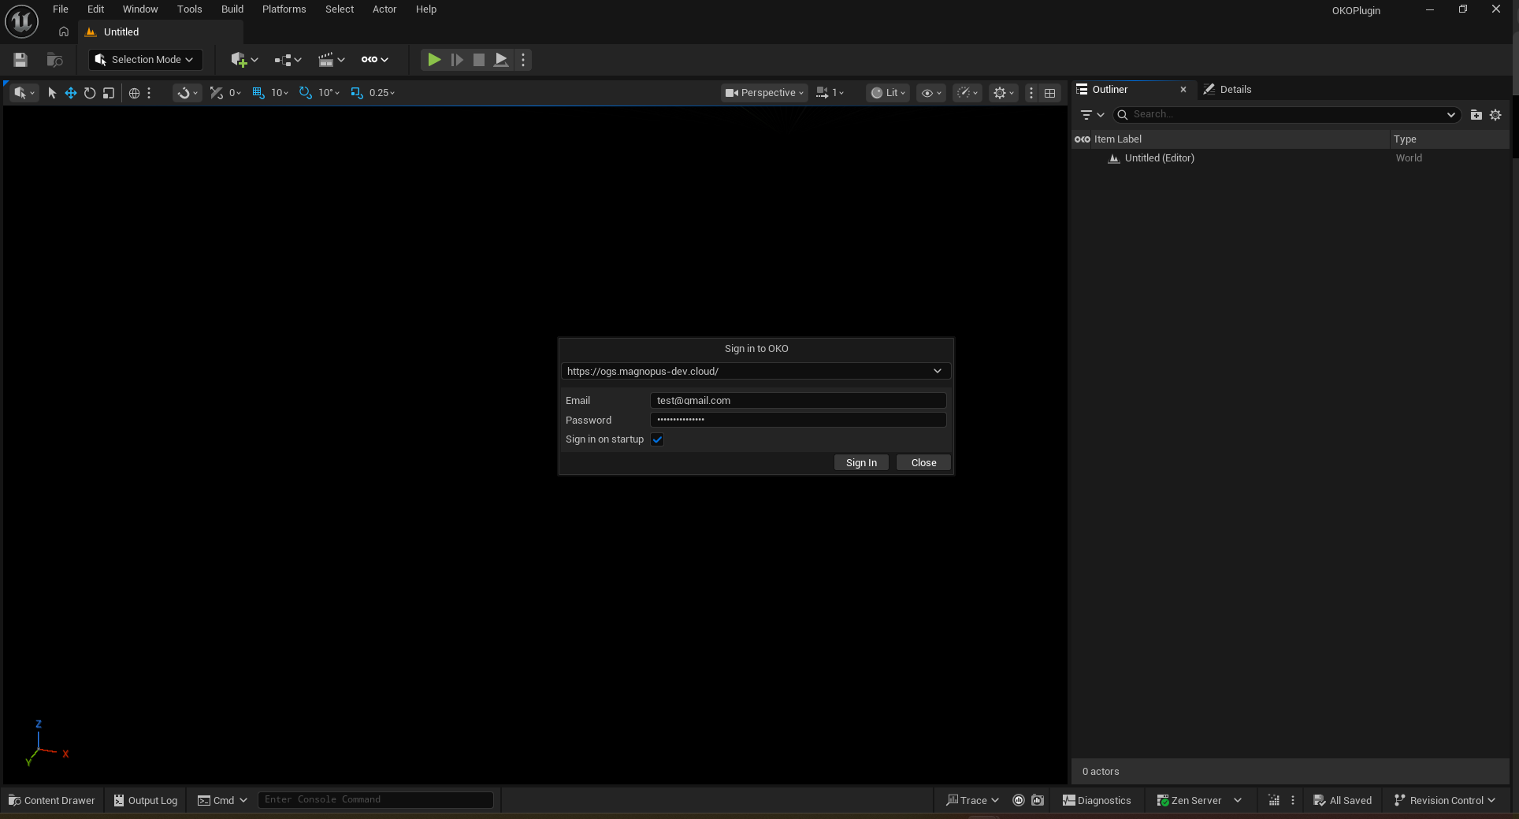Open the Platforms menu
1519x819 pixels.
[x=284, y=9]
